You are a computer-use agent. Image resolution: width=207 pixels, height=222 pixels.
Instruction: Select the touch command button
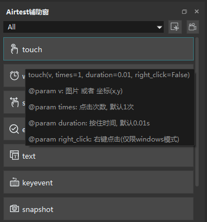(98, 49)
